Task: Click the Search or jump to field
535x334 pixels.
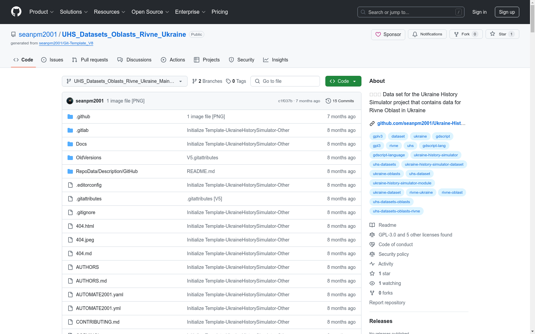Action: click(x=411, y=12)
